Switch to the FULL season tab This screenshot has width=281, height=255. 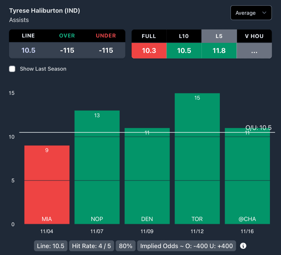point(149,36)
